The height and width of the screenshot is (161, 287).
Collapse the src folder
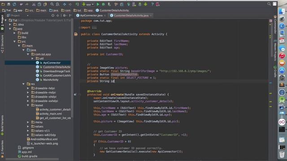coord(15,42)
